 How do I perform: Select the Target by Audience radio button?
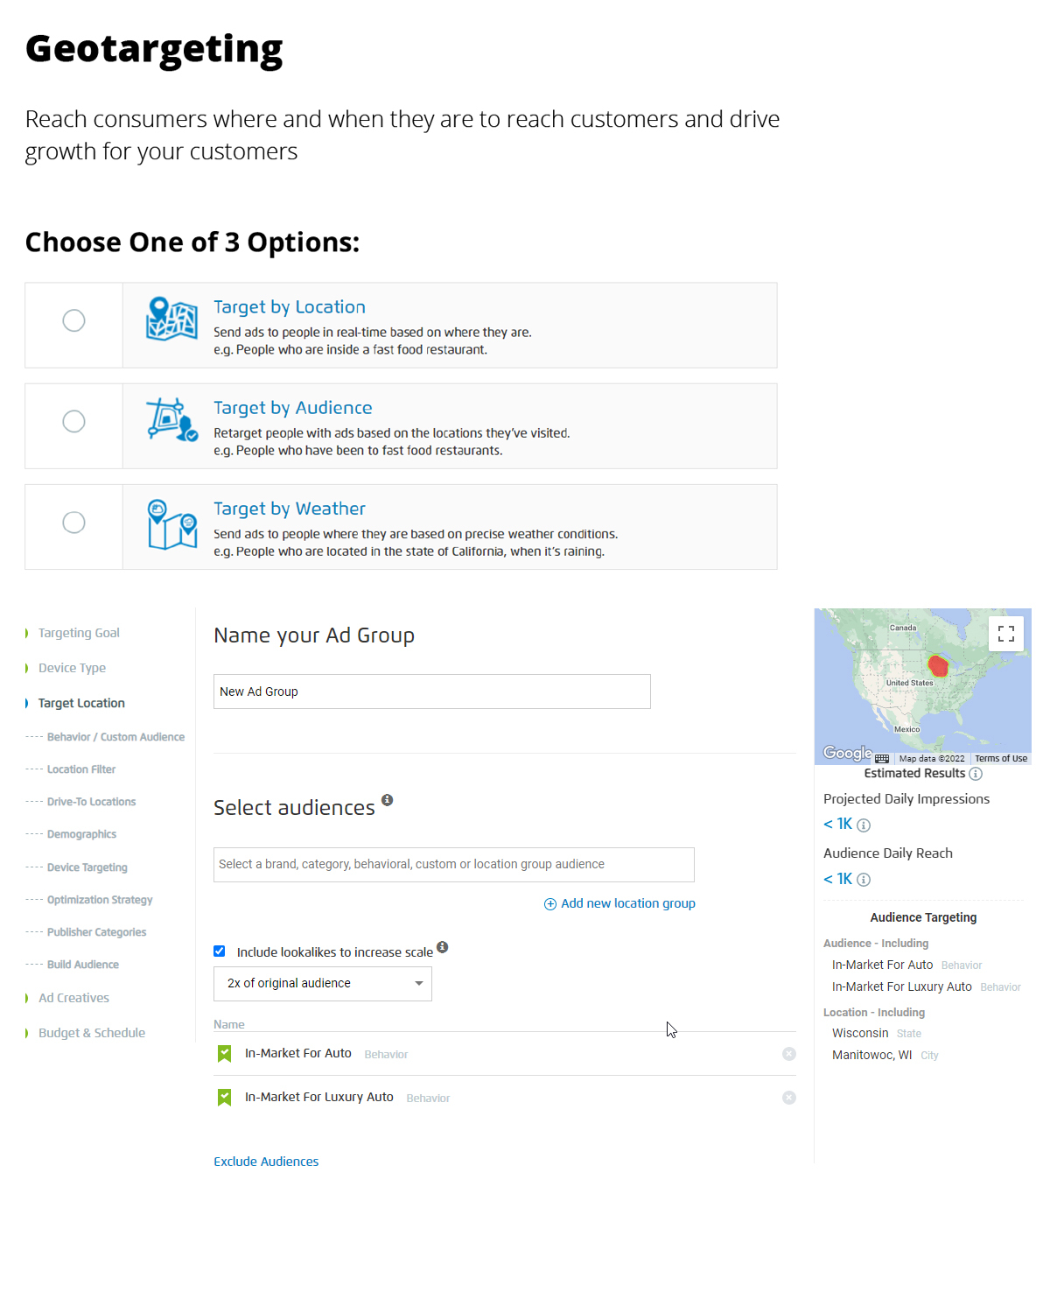(74, 422)
